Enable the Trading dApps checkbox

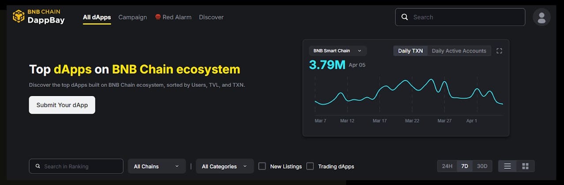(310, 166)
